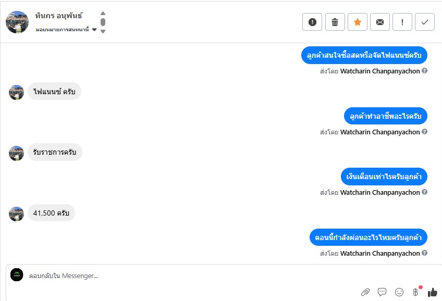Click the baht payment request icon
This screenshot has height=301, width=442.
point(416,292)
